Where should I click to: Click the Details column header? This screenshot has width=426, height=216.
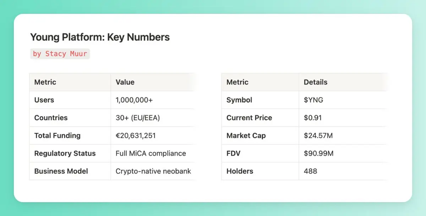[316, 82]
